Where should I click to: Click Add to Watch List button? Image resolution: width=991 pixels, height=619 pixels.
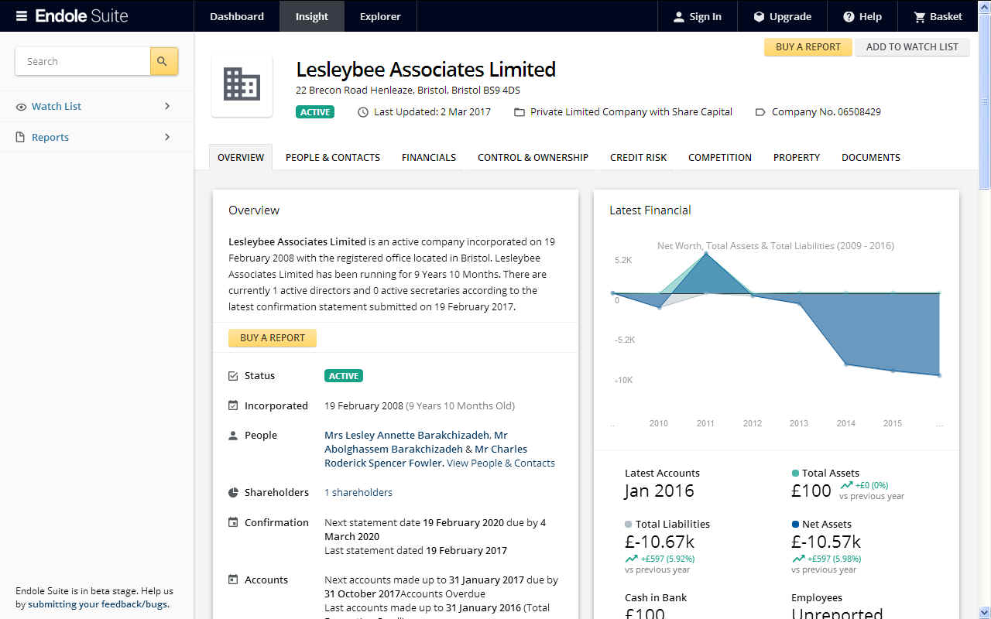pos(912,47)
